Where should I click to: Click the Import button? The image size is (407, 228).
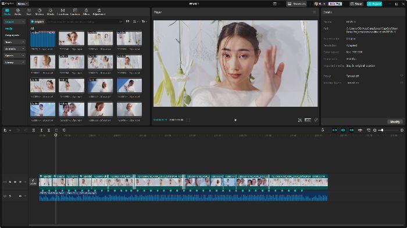37,21
